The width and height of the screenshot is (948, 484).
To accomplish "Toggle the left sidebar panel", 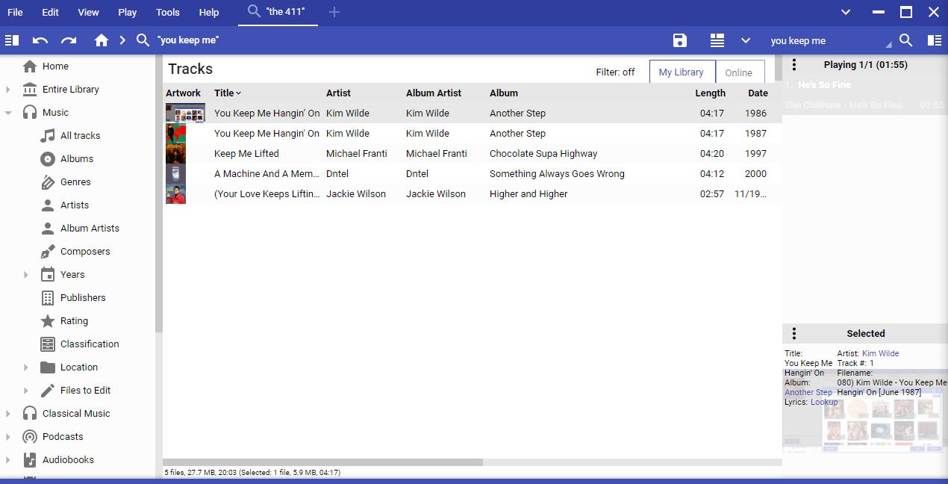I will [x=12, y=40].
